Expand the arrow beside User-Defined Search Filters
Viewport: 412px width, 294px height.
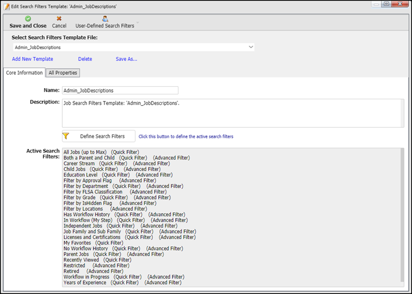click(x=137, y=24)
